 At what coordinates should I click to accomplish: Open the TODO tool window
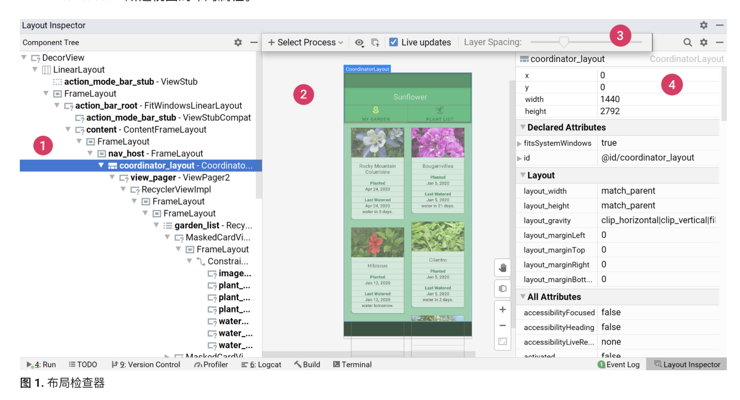click(83, 364)
